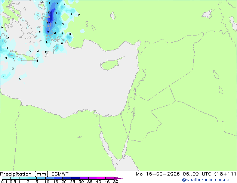Click the date '16-02-2026' text
Viewport: 237px width, 183px height.
click(x=163, y=174)
